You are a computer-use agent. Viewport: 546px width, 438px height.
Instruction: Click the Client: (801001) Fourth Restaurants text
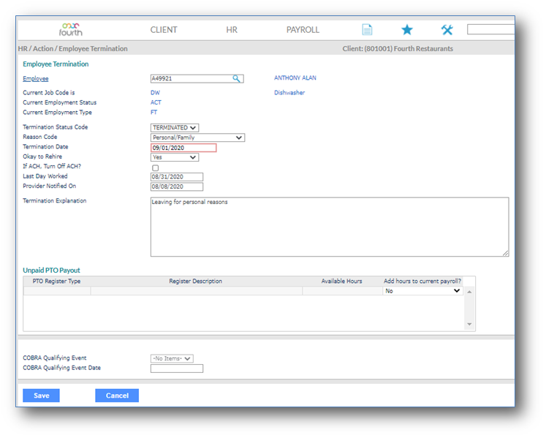(398, 48)
